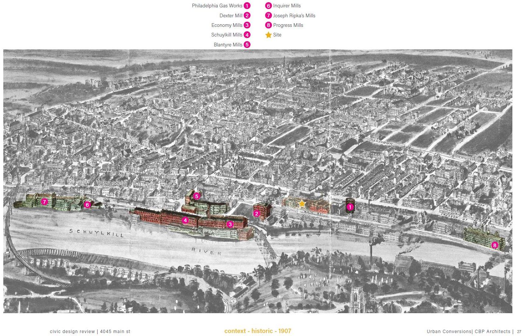The image size is (526, 336).
Task: Click the "Dexter Mill" legend label
Action: click(231, 15)
